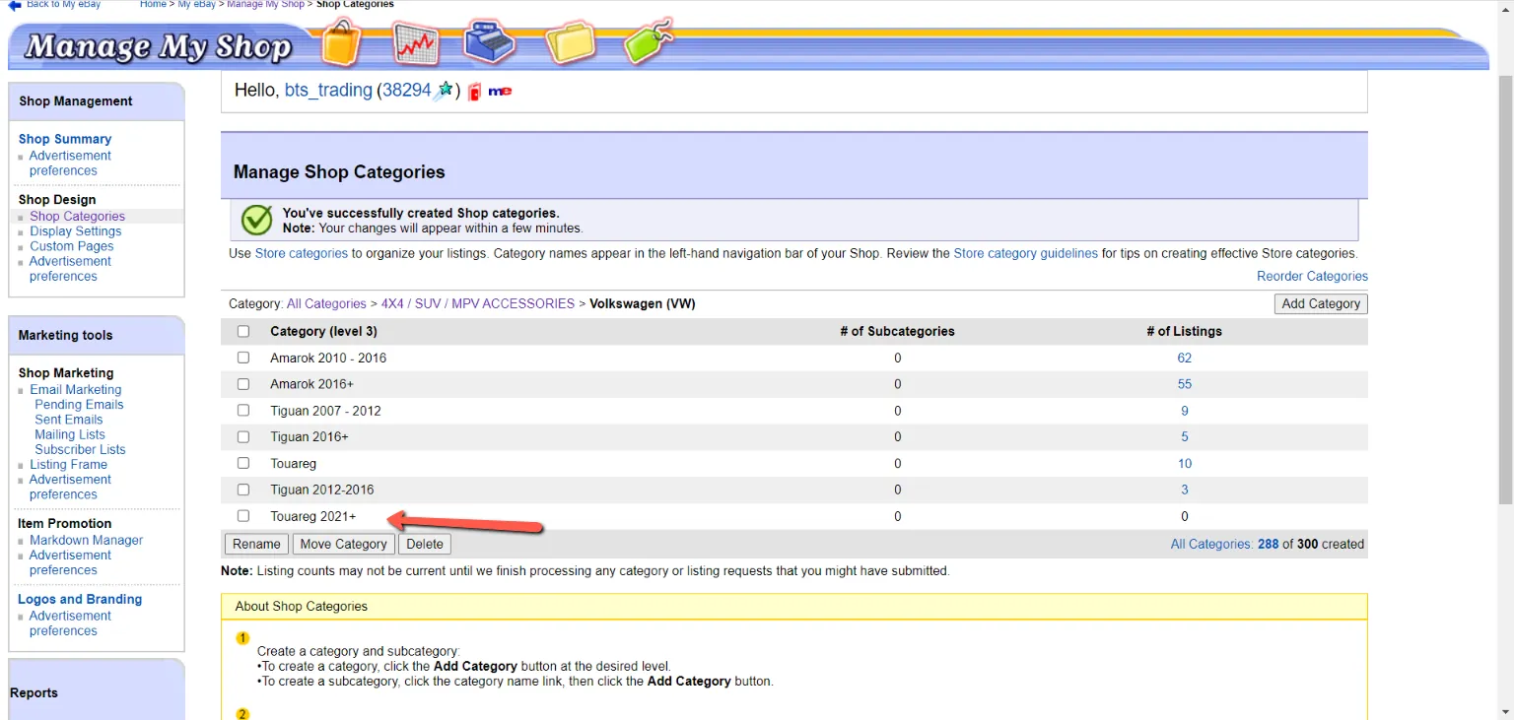Check the Amarok 2010 - 2016 checkbox
1514x720 pixels.
243,358
